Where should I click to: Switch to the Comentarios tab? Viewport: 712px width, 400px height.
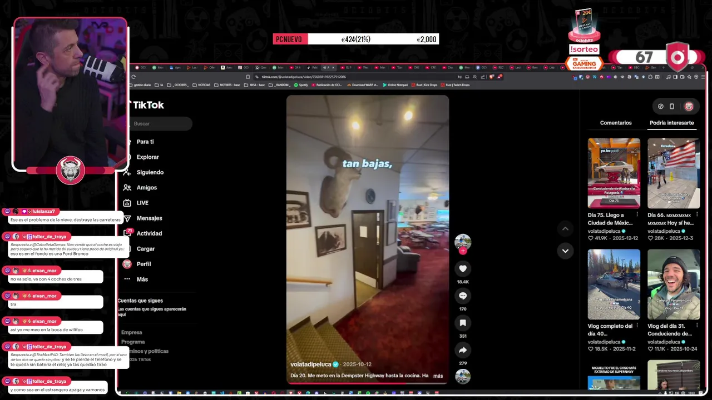pos(616,123)
